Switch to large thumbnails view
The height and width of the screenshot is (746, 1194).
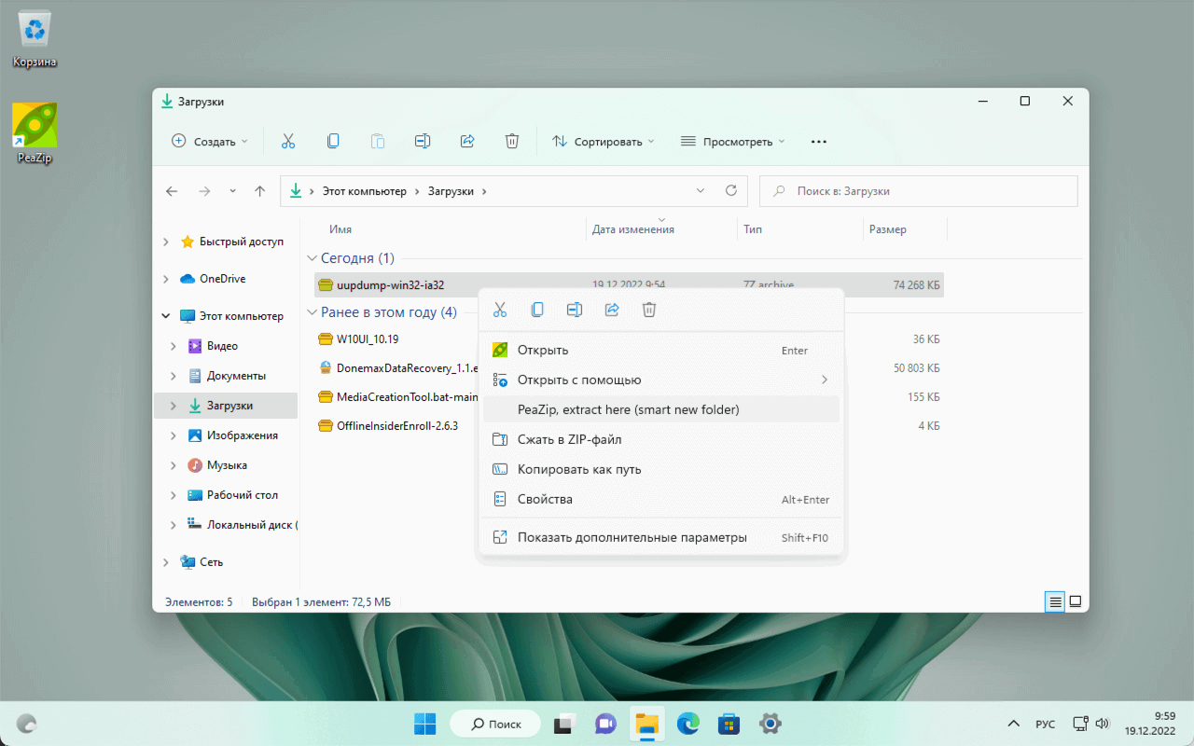click(1075, 601)
